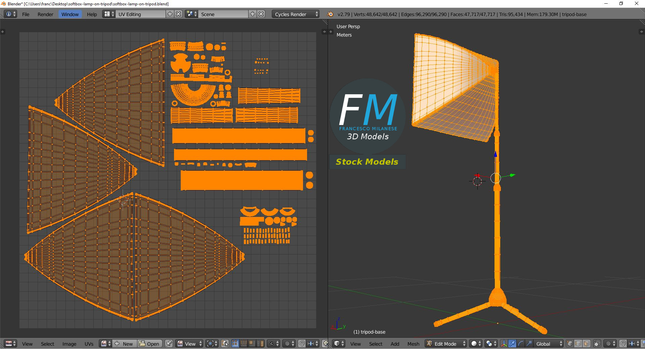Click the scale manipulator icon

(x=529, y=344)
